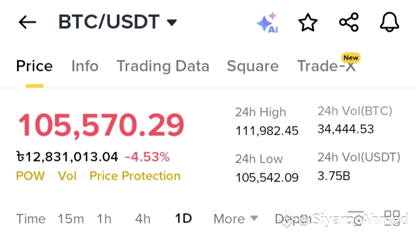Image resolution: width=416 pixels, height=234 pixels.
Task: Open price alerts bell icon
Action: (x=390, y=22)
